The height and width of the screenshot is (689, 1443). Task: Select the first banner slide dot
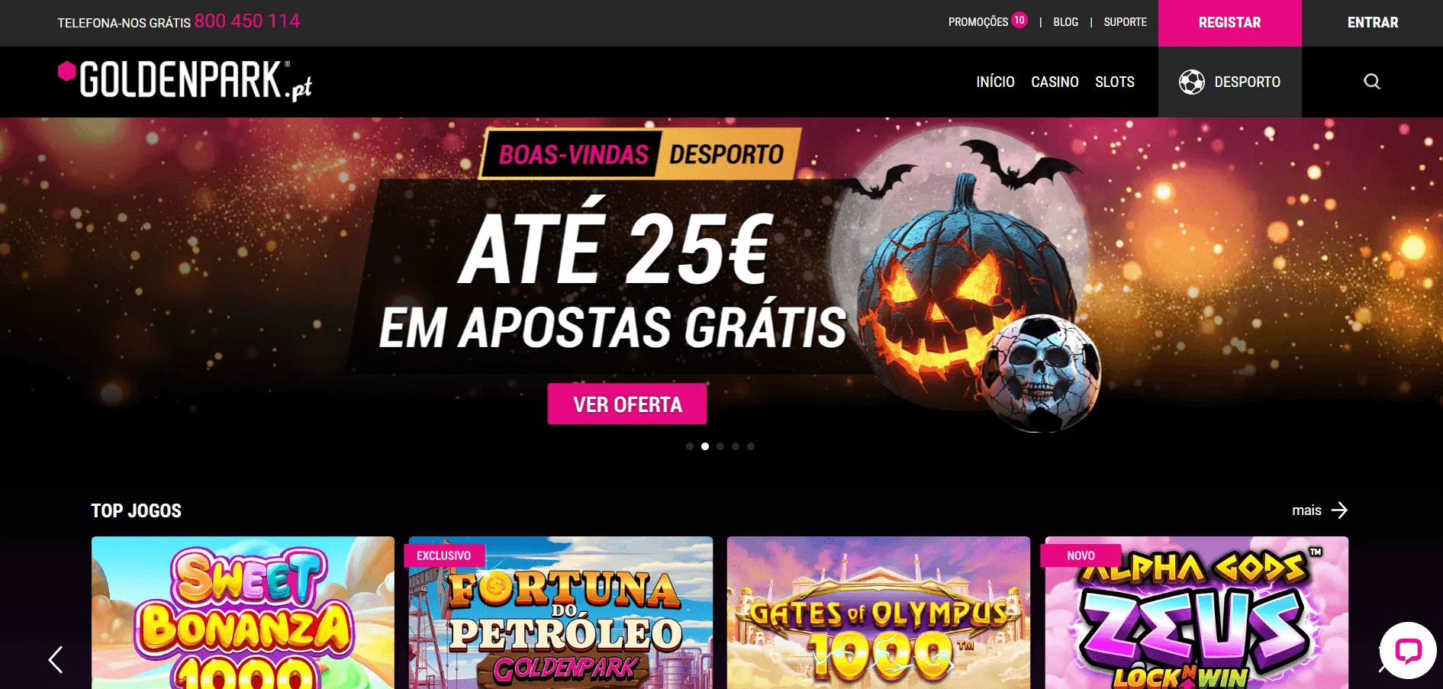[690, 446]
